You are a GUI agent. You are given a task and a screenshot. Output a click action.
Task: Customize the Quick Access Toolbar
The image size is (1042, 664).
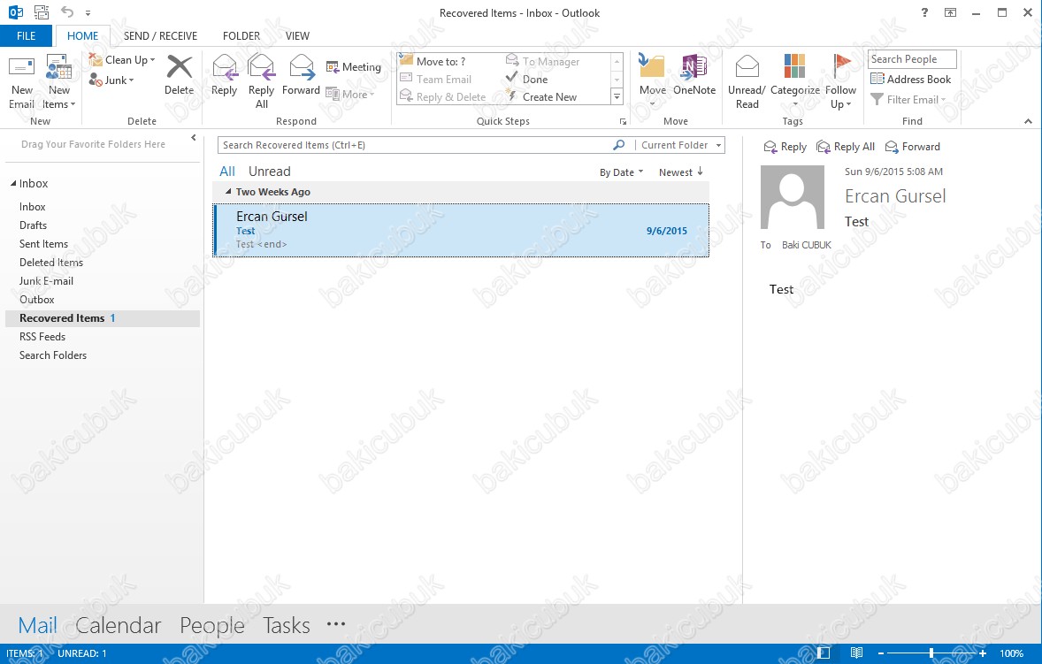click(88, 12)
